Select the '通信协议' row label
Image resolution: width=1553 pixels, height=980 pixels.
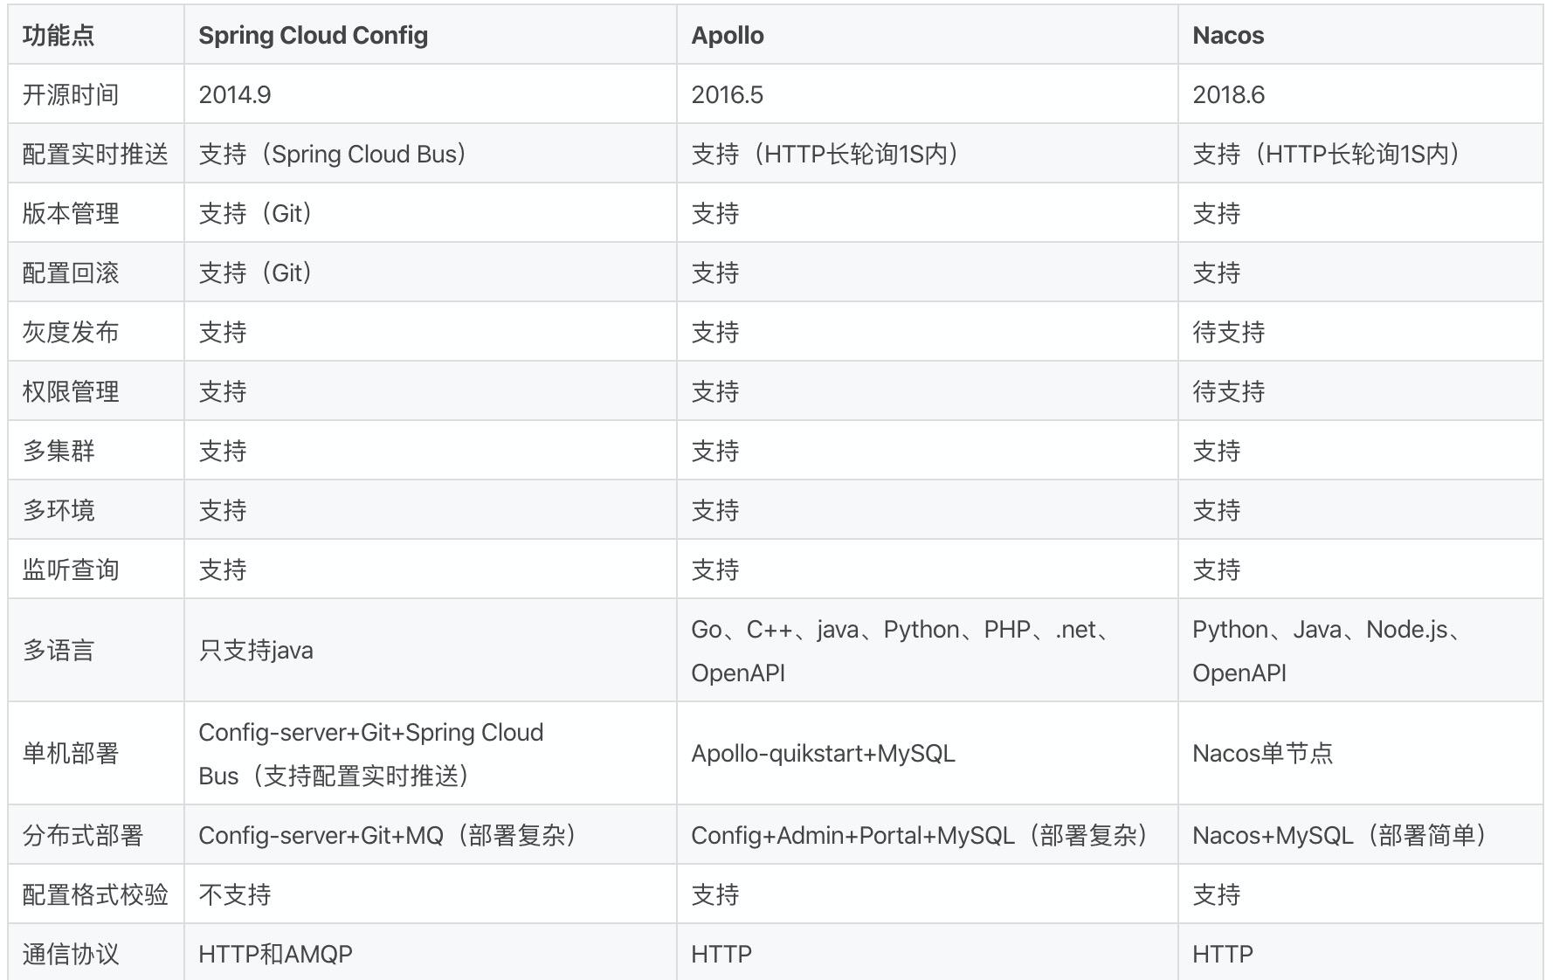(96, 952)
